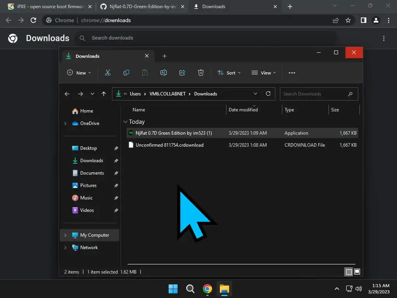The image size is (397, 298).
Task: Open Chrome profile avatar menu
Action: (x=376, y=20)
